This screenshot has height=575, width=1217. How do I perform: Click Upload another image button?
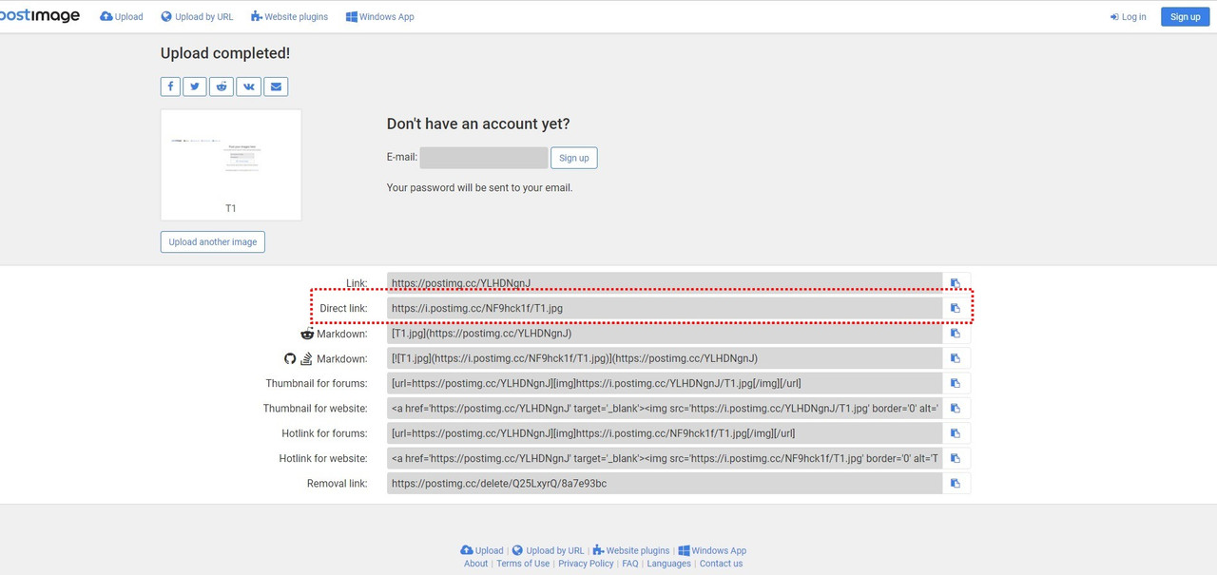(213, 241)
